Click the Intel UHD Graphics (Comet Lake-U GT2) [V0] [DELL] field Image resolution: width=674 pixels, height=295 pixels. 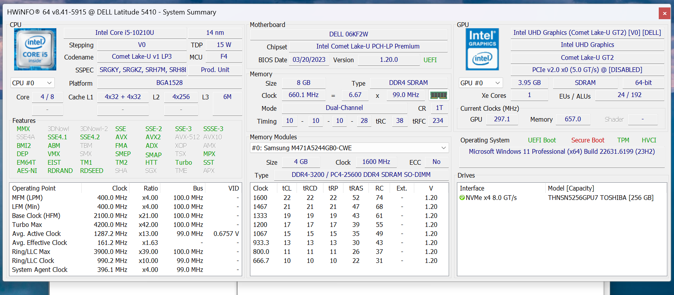coord(587,33)
